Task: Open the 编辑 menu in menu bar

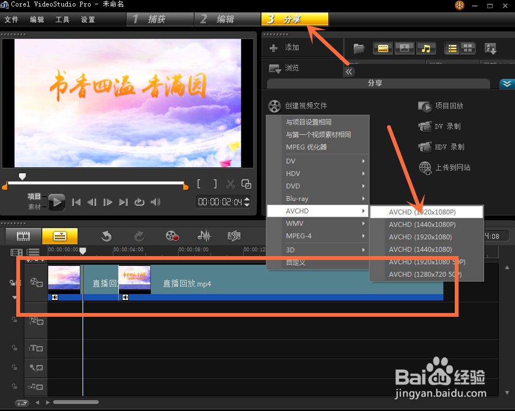Action: [x=37, y=19]
